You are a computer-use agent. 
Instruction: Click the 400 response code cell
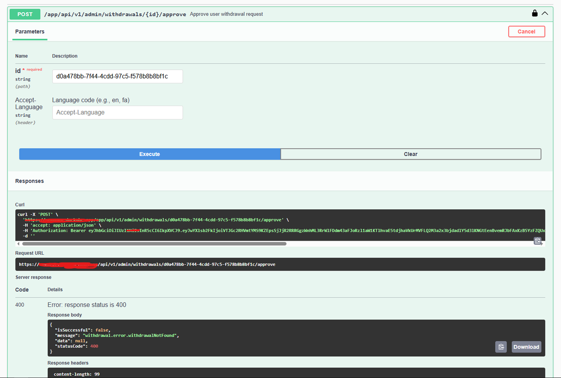(x=20, y=305)
